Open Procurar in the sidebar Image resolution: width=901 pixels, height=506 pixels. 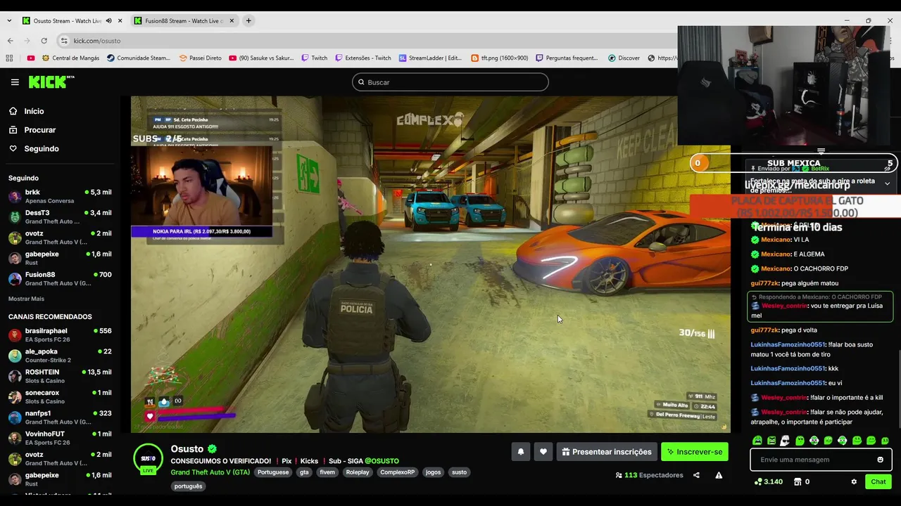pyautogui.click(x=39, y=130)
